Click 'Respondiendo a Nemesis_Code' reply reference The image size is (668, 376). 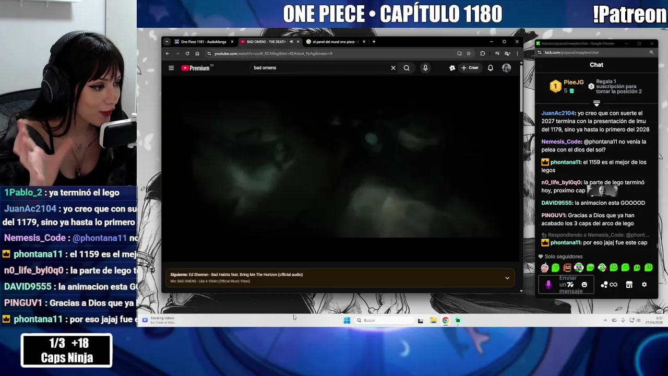point(595,235)
